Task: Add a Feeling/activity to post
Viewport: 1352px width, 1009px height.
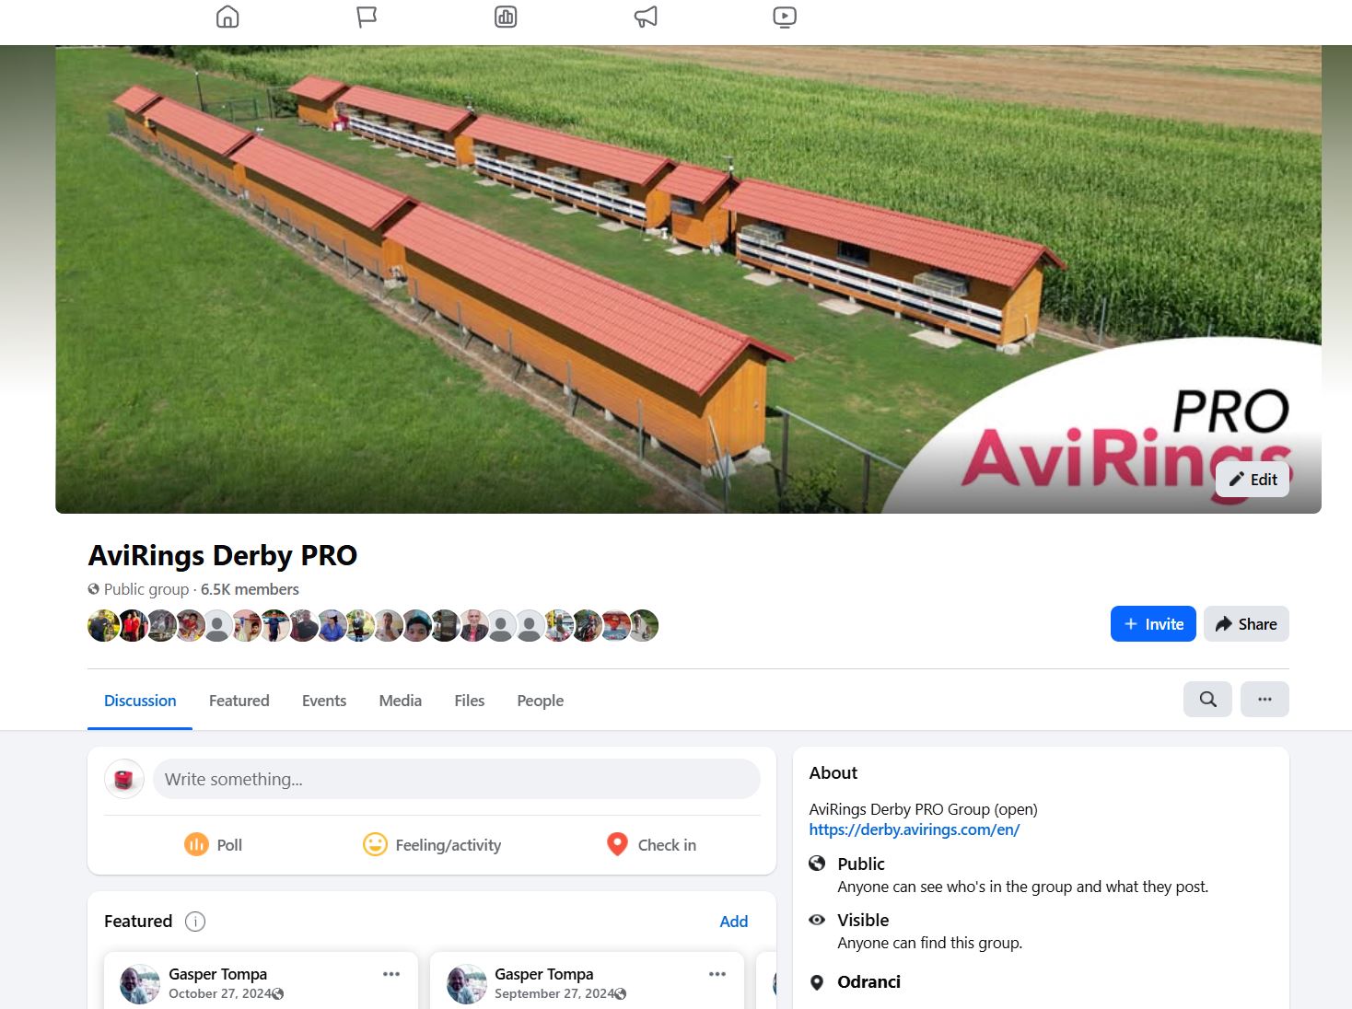Action: point(432,844)
